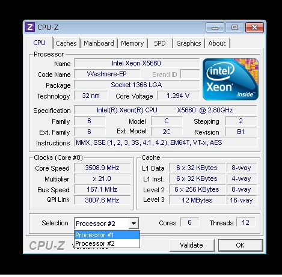282x277 pixels.
Task: Click the Multiplier value x 21.0
Action: [x=102, y=178]
